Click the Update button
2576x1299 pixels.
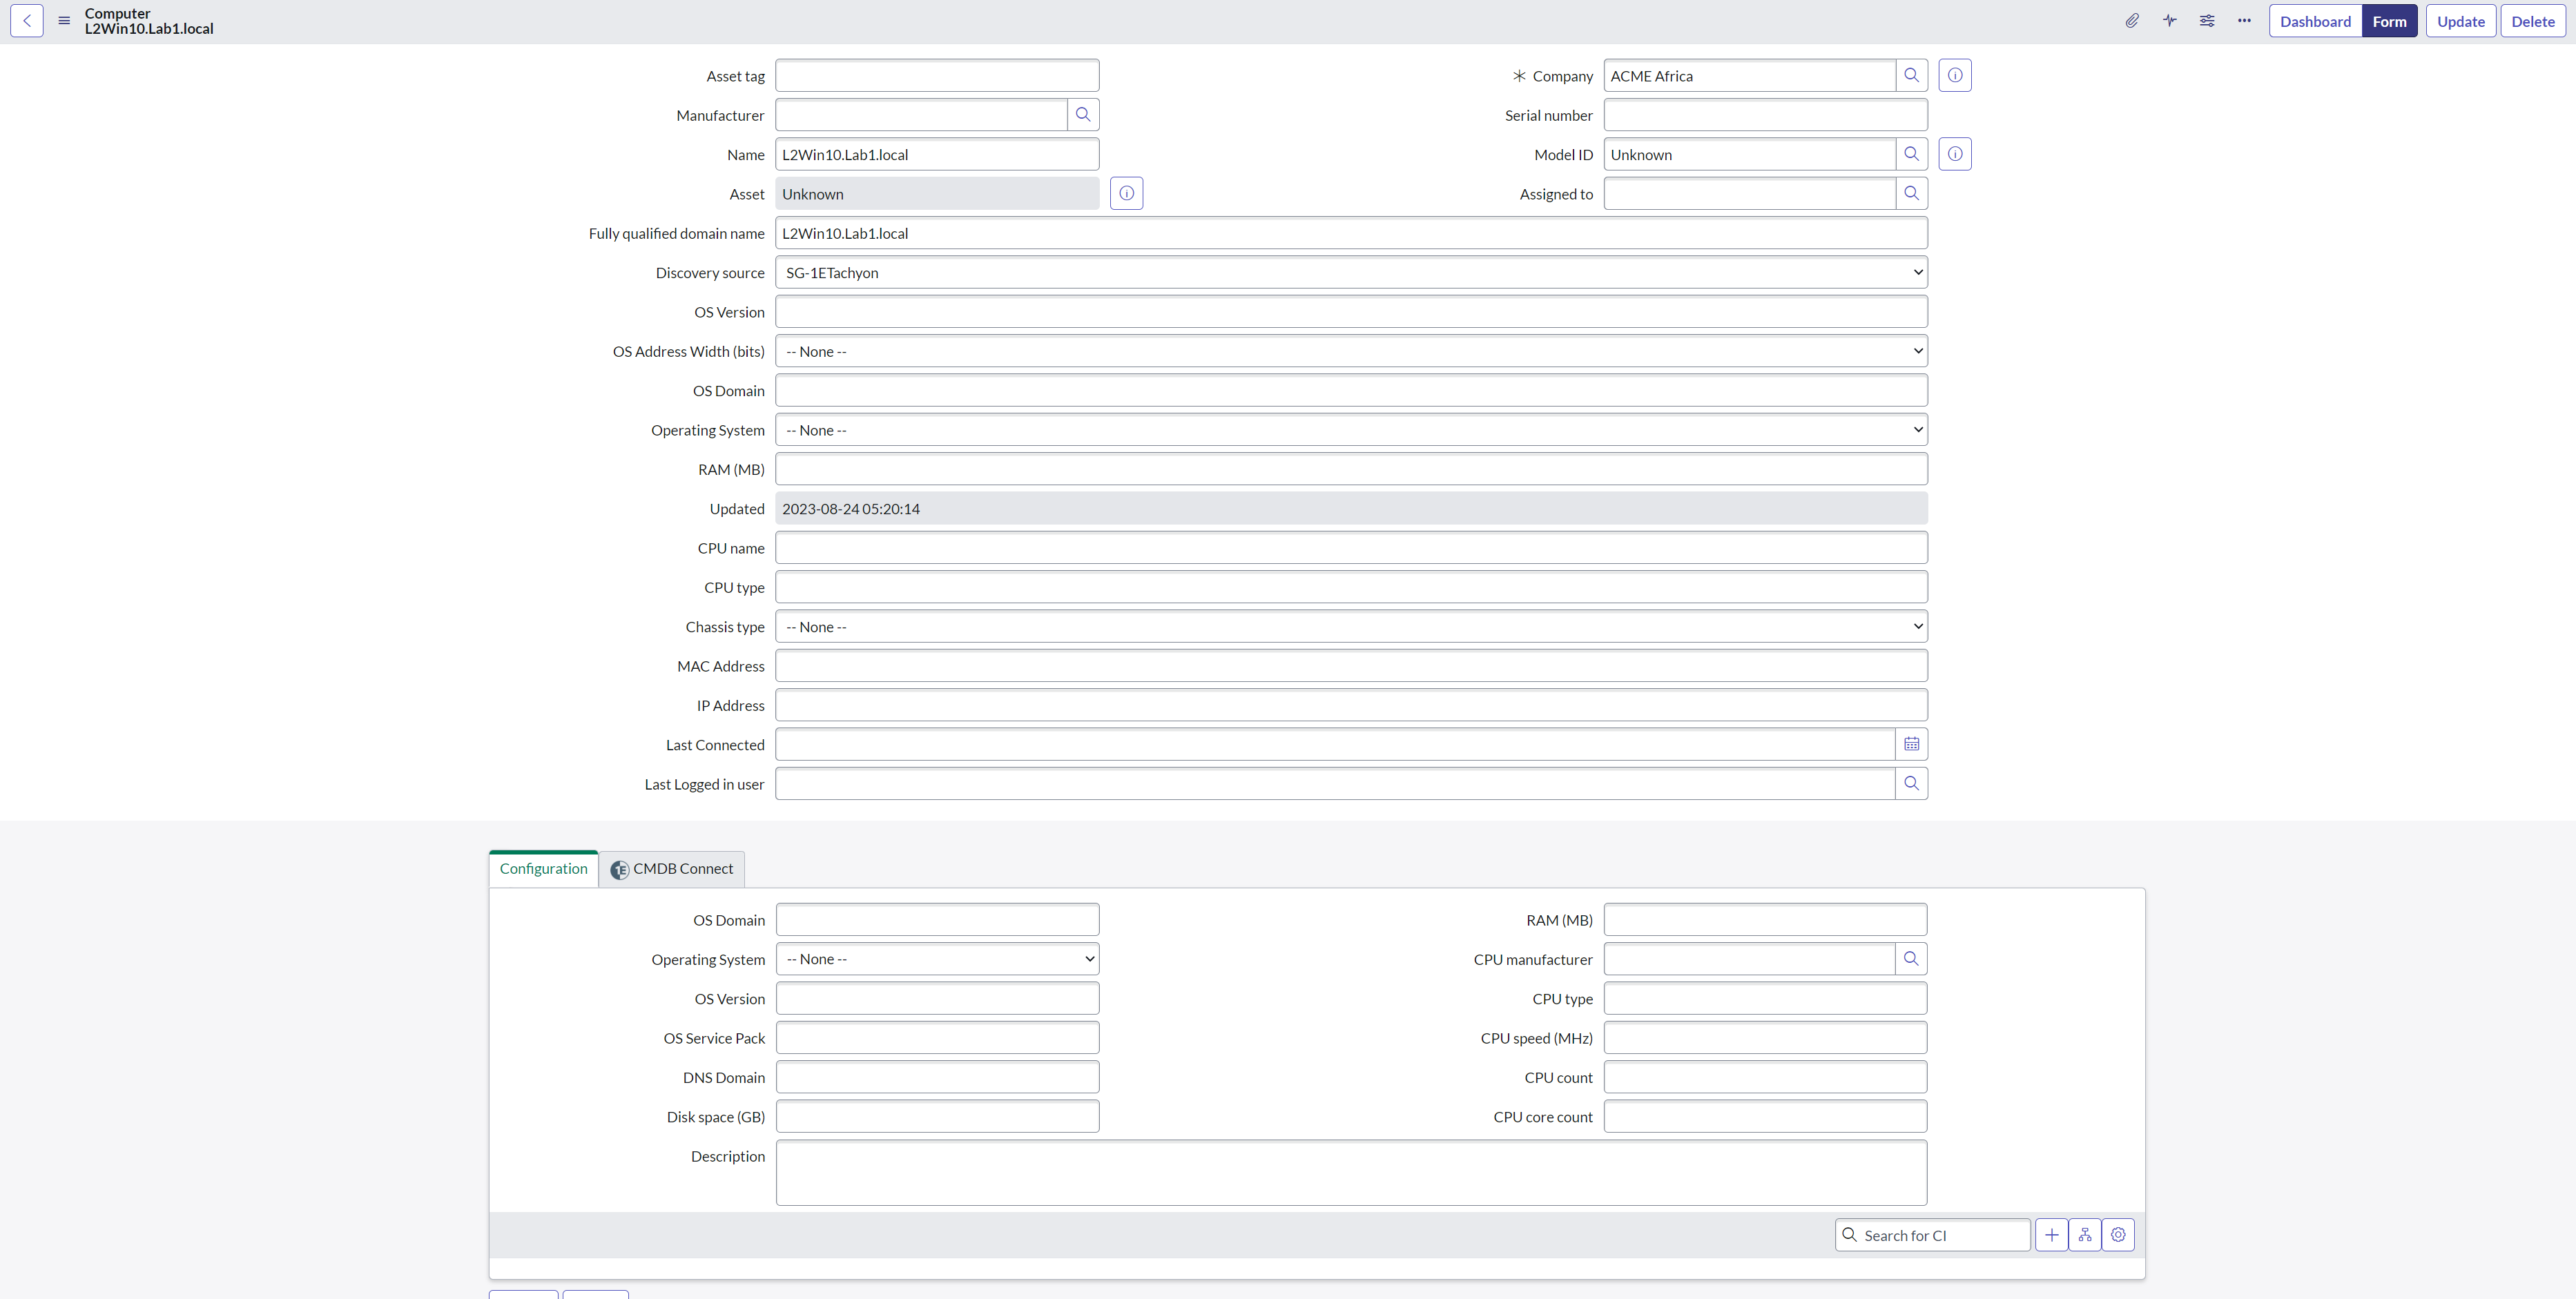2460,21
